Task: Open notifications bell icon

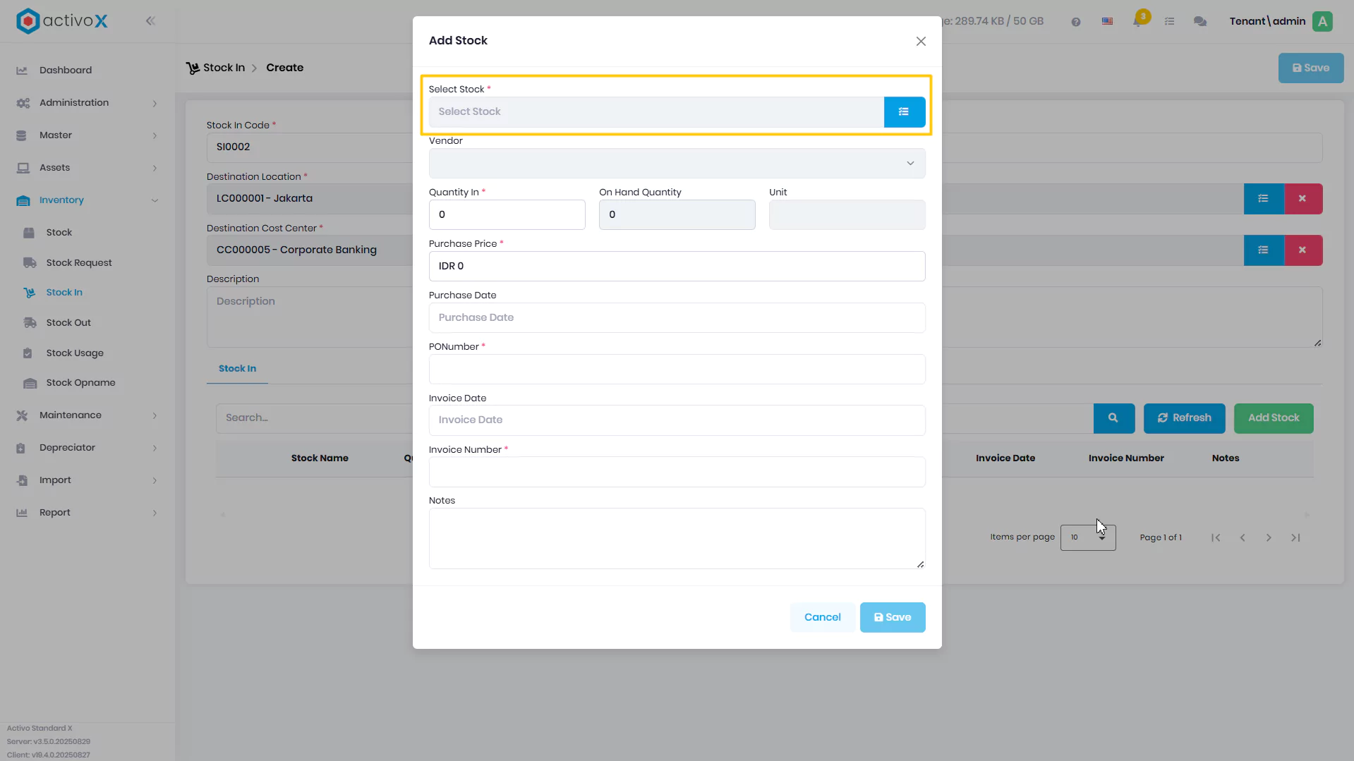Action: 1137,21
